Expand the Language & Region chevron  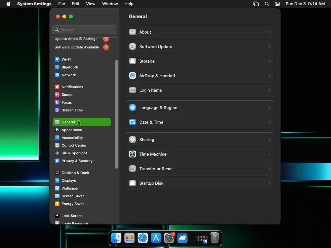coord(269,108)
